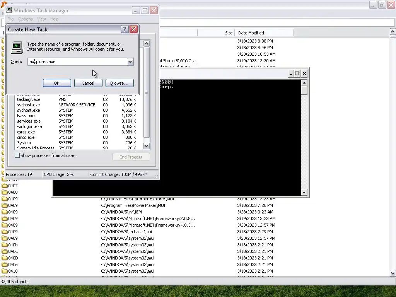This screenshot has height=297, width=396.
Task: Click the Open text field with exsplorer.exe
Action: (77, 61)
